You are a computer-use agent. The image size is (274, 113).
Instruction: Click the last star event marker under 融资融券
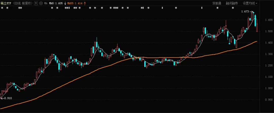click(233, 8)
